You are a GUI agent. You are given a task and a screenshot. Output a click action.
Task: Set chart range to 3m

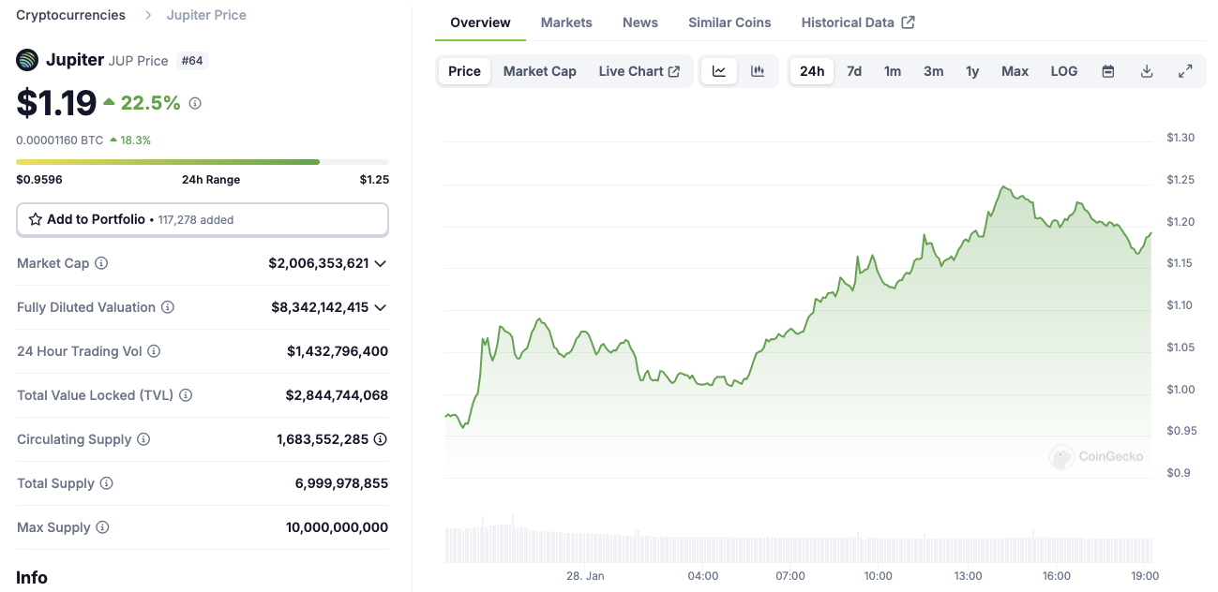point(933,71)
